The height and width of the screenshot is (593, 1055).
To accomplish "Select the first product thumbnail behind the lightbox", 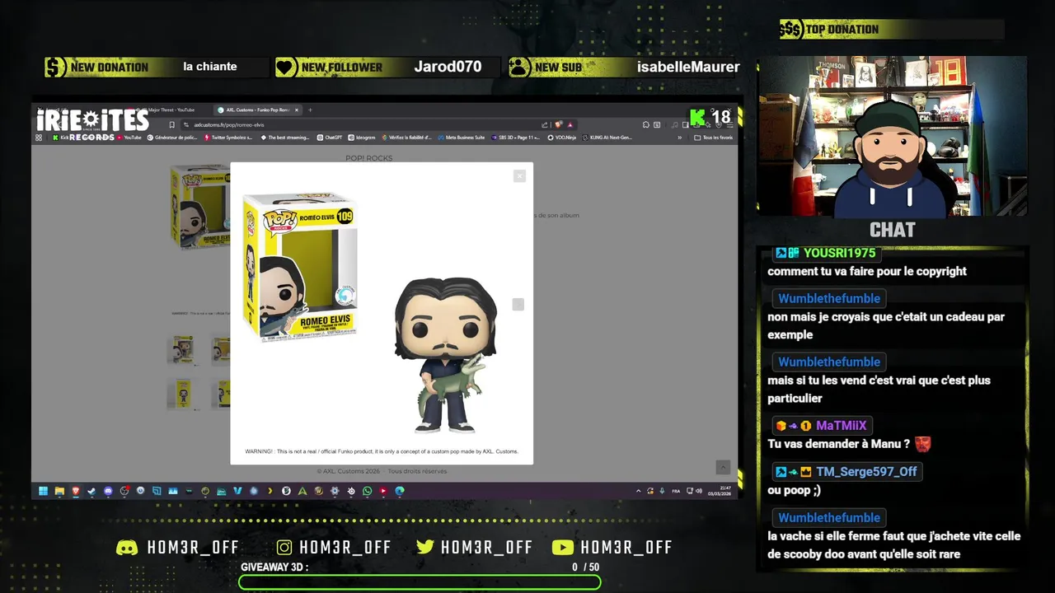I will click(182, 349).
